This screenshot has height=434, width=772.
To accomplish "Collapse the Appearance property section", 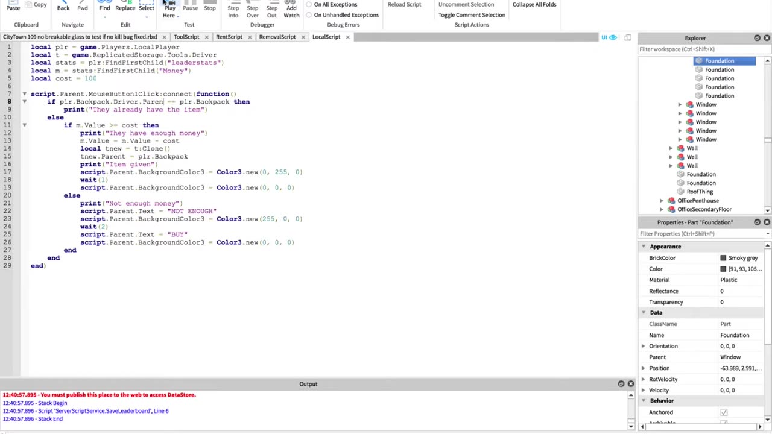I will [643, 247].
